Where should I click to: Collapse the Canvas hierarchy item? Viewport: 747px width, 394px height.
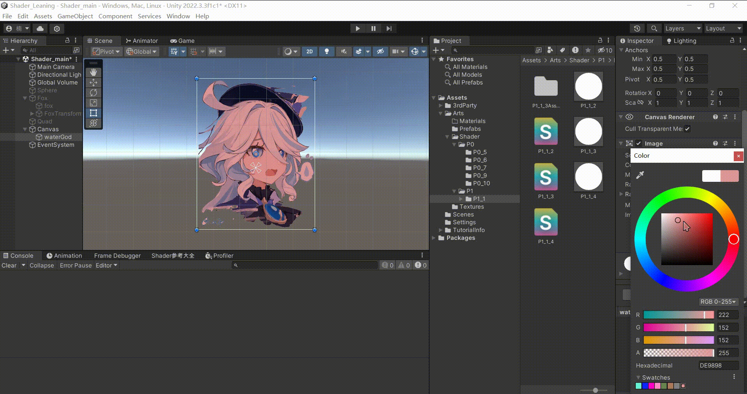point(25,129)
